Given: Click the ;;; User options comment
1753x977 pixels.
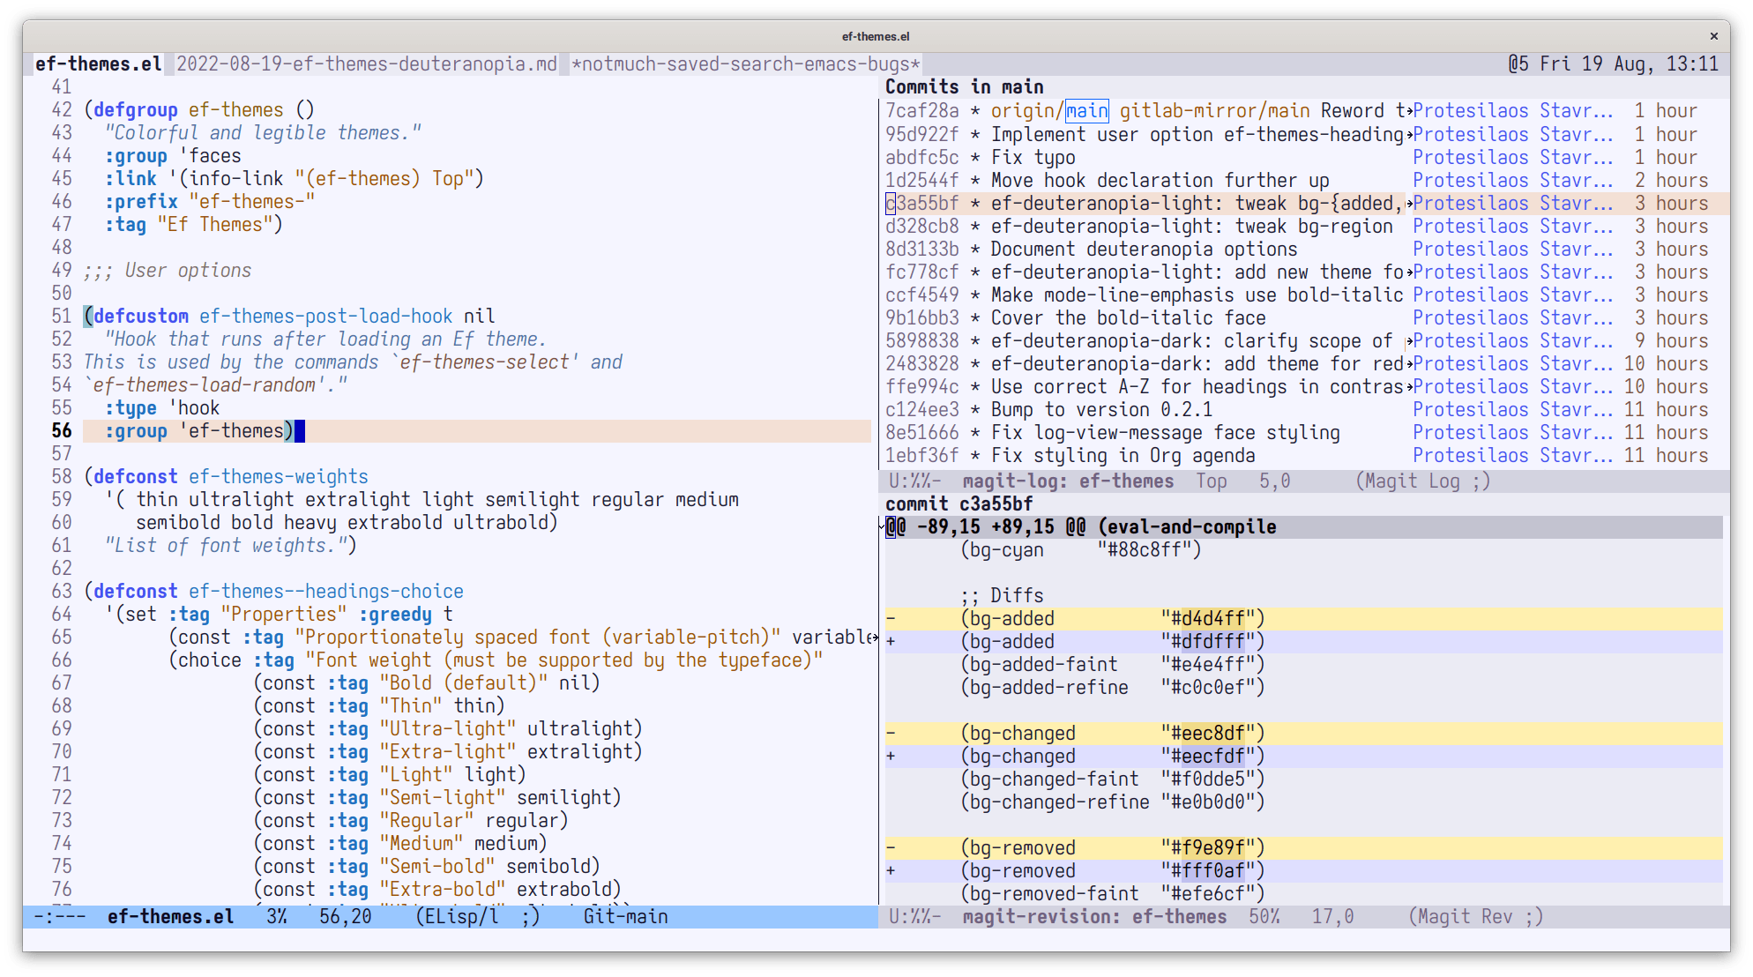Looking at the screenshot, I should click(x=168, y=270).
